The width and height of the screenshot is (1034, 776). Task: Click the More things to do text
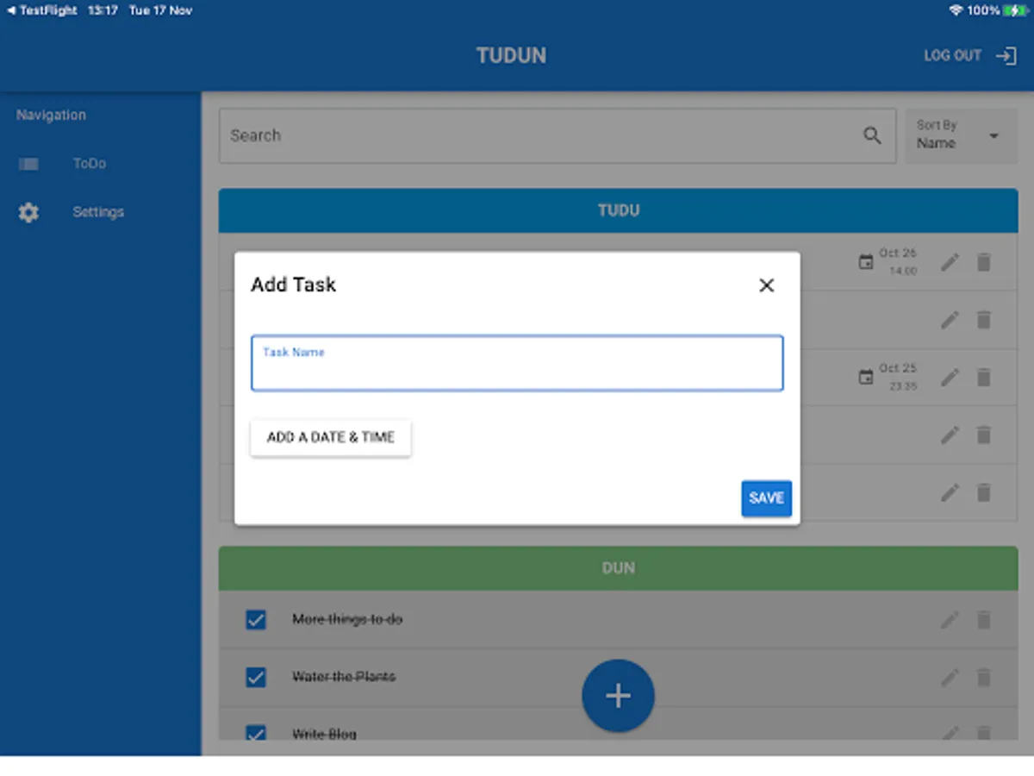(x=347, y=620)
